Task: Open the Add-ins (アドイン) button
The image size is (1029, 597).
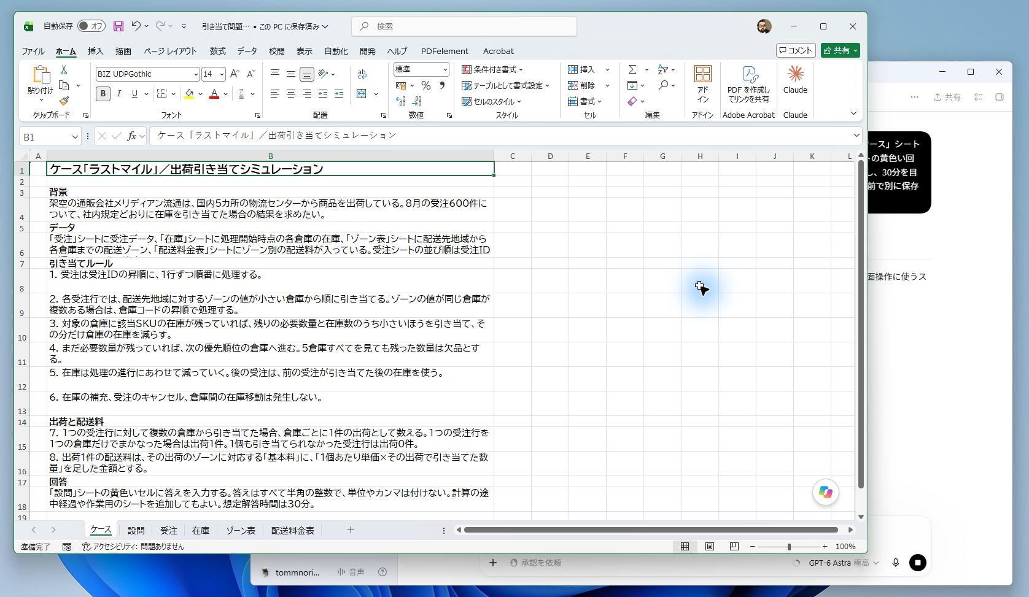Action: [x=703, y=84]
